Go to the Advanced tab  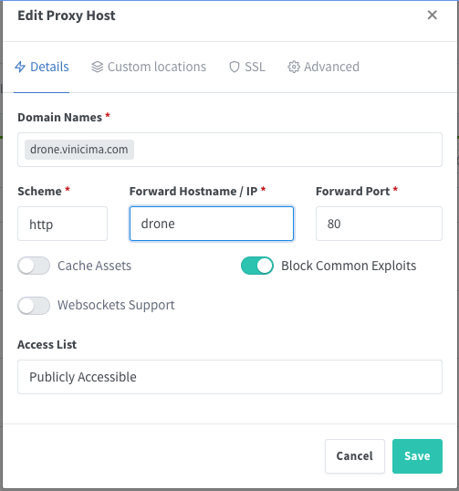323,67
